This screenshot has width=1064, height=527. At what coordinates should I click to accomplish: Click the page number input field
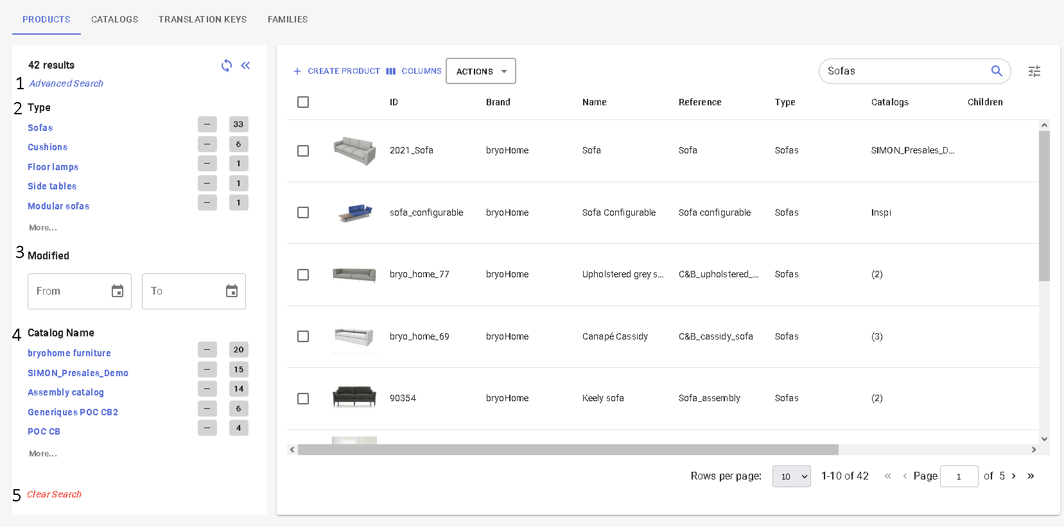(x=959, y=476)
